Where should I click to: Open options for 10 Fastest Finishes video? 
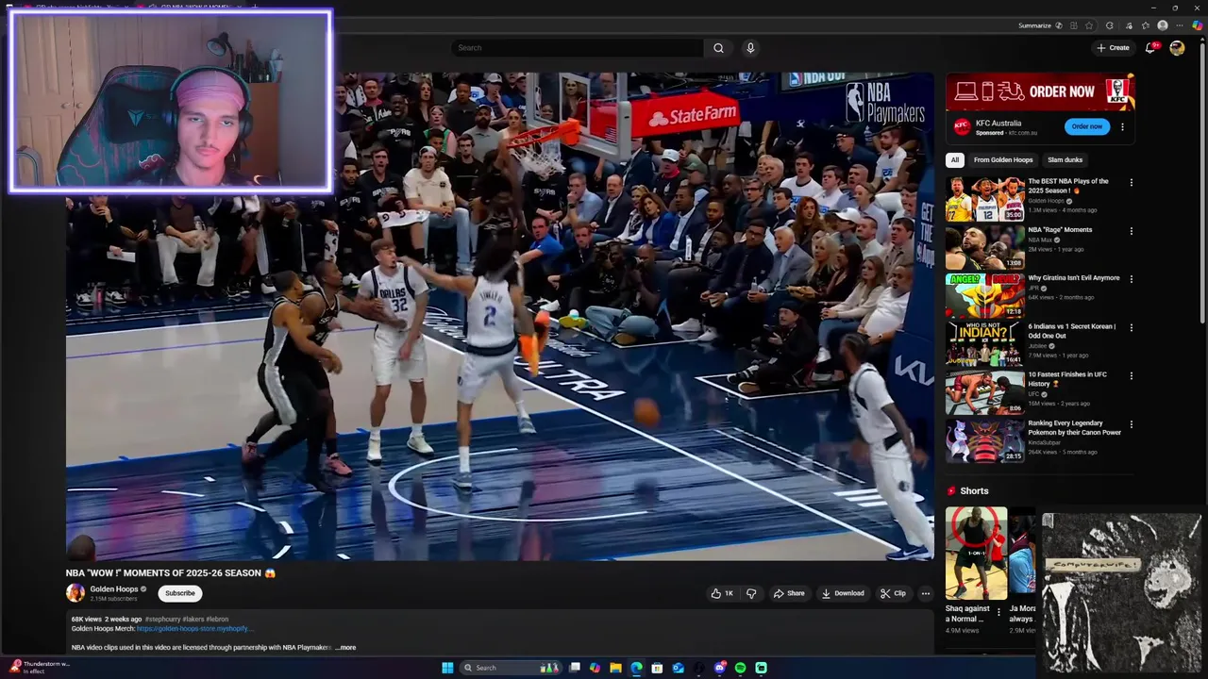pyautogui.click(x=1132, y=376)
